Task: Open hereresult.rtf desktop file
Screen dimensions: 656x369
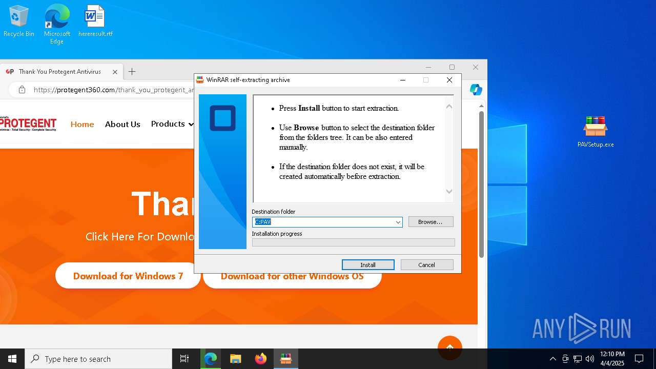Action: (x=95, y=20)
